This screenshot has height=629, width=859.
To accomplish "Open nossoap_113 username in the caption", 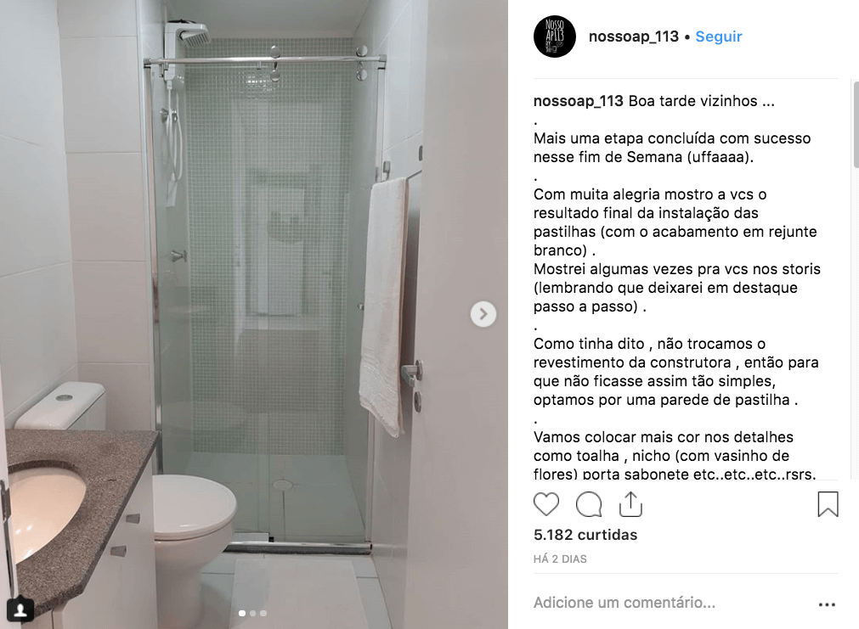I will coord(578,101).
